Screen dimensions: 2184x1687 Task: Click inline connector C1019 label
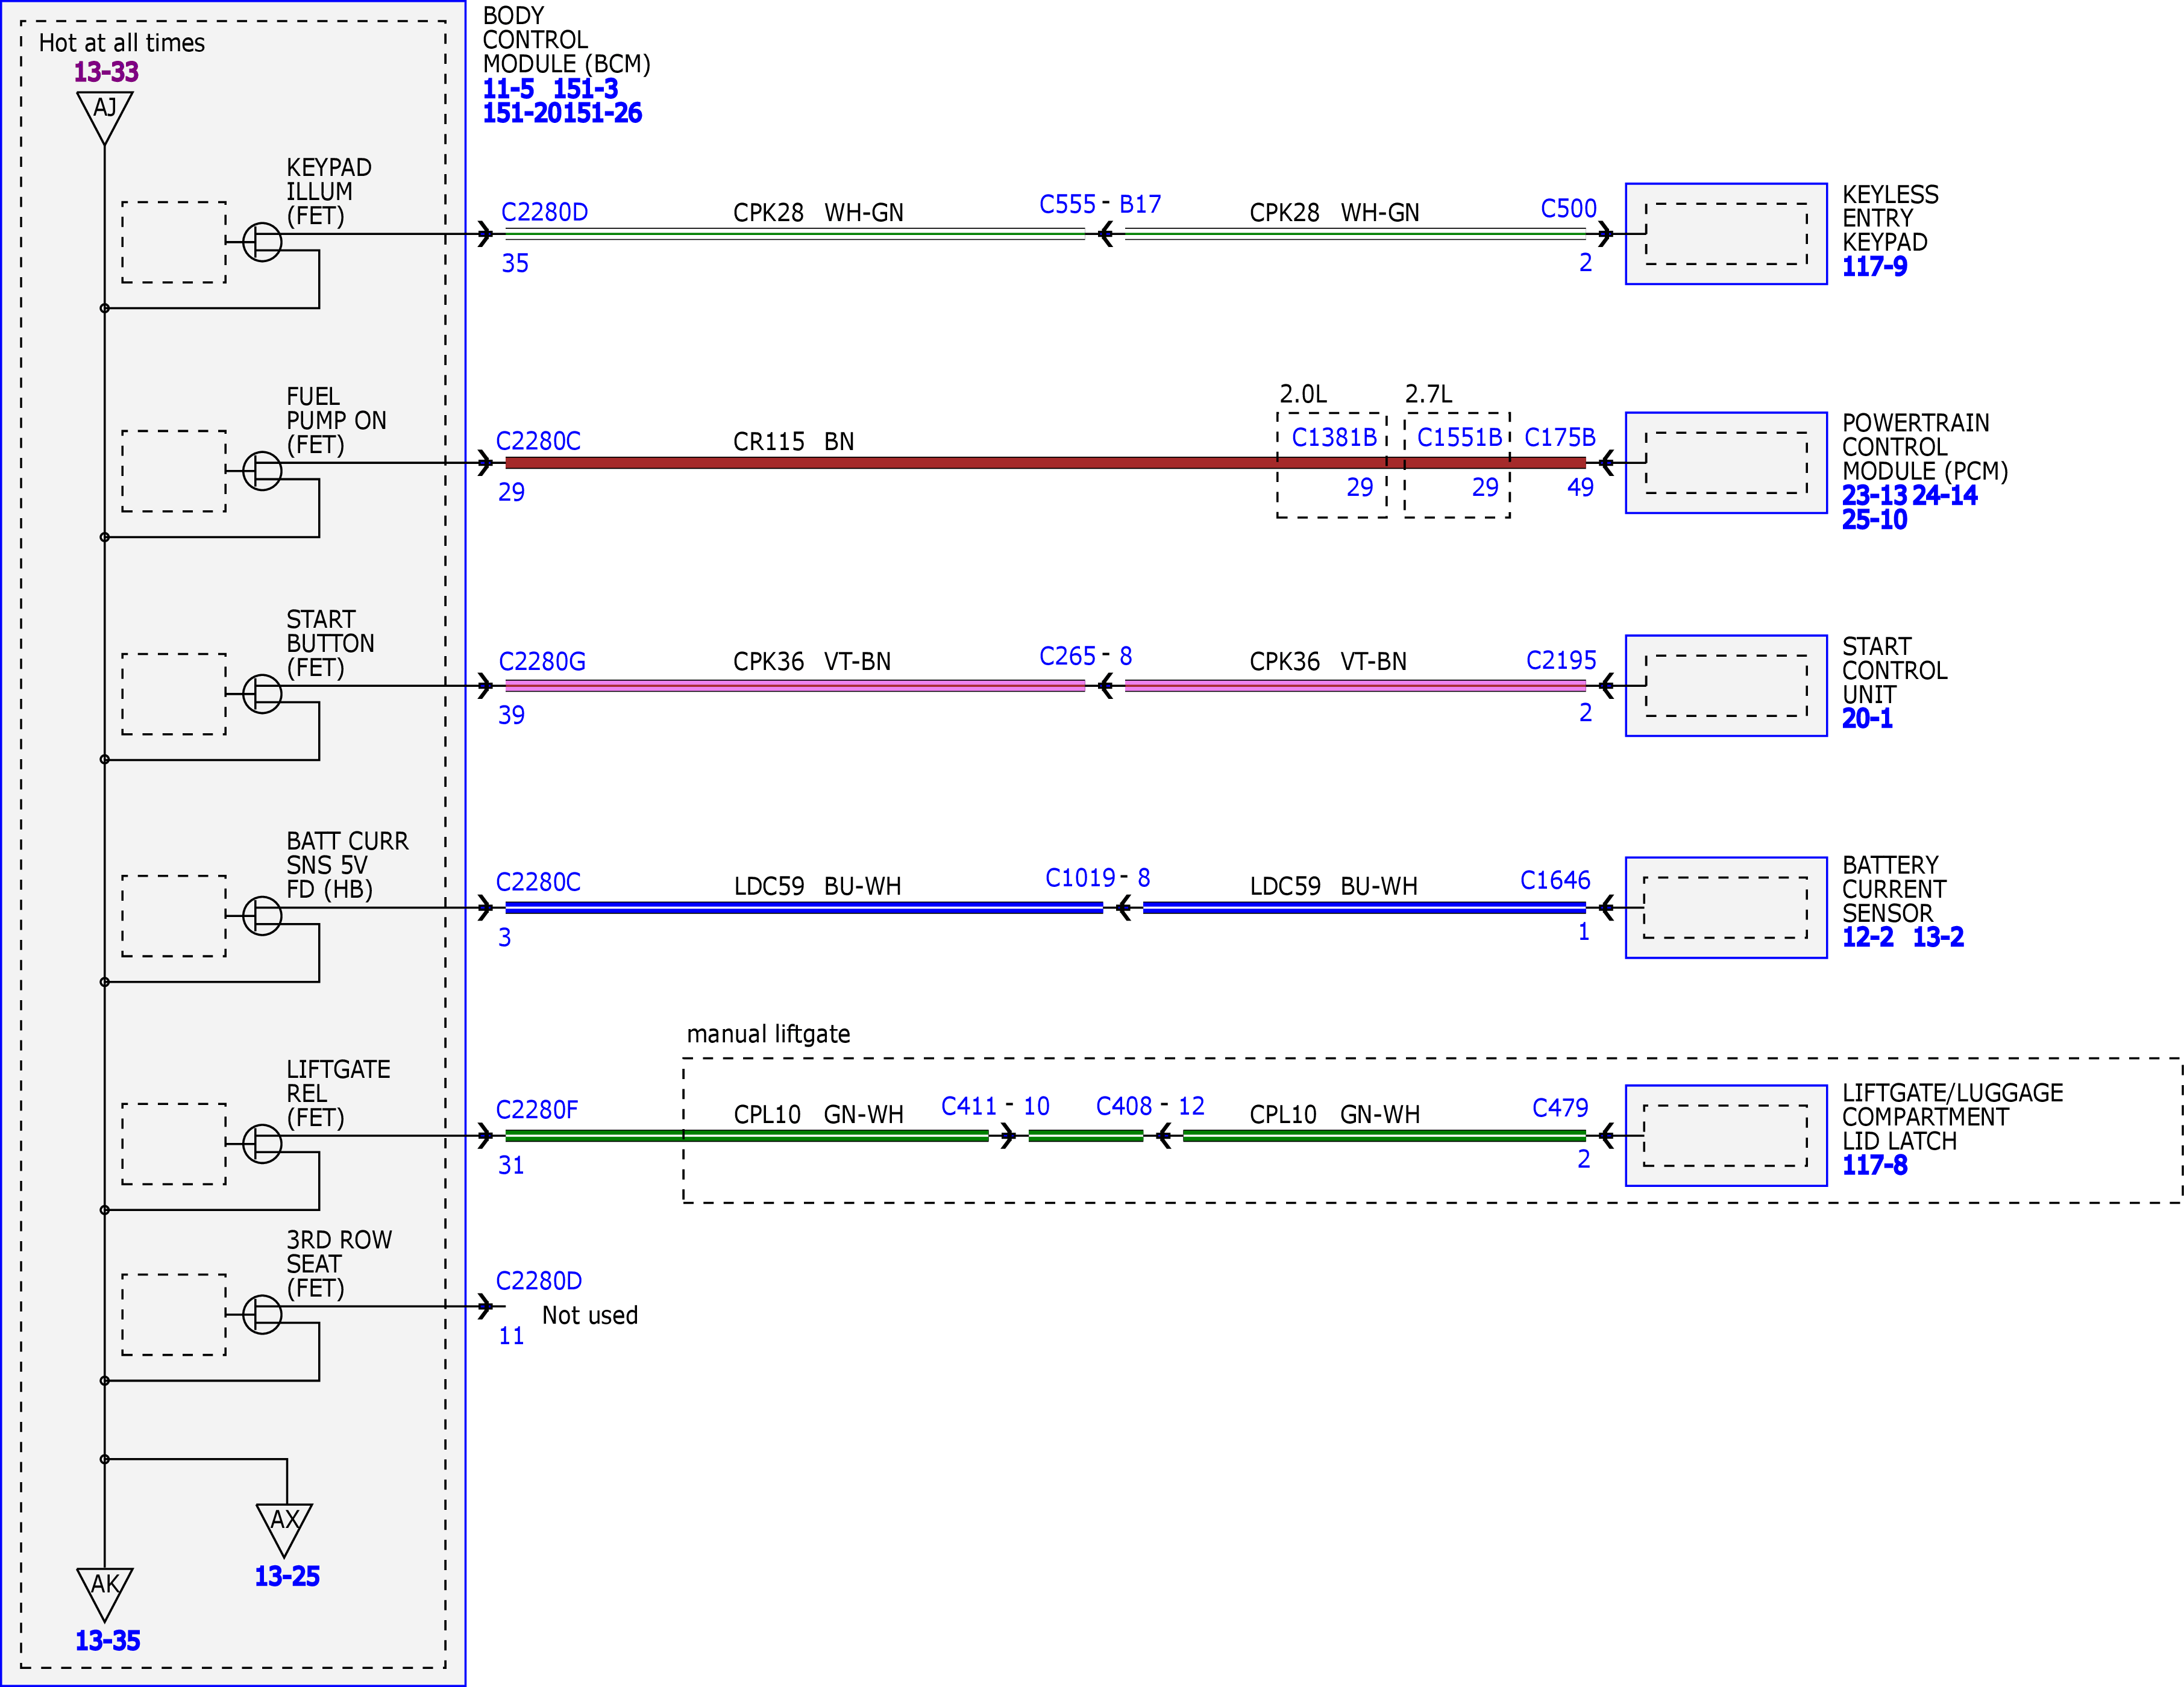(1080, 878)
